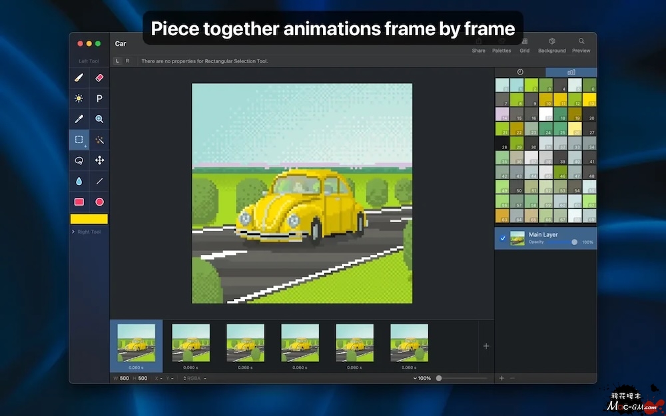Add a new animation frame

[486, 346]
